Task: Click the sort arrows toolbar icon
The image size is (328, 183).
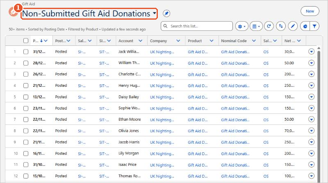Action: pos(281,26)
